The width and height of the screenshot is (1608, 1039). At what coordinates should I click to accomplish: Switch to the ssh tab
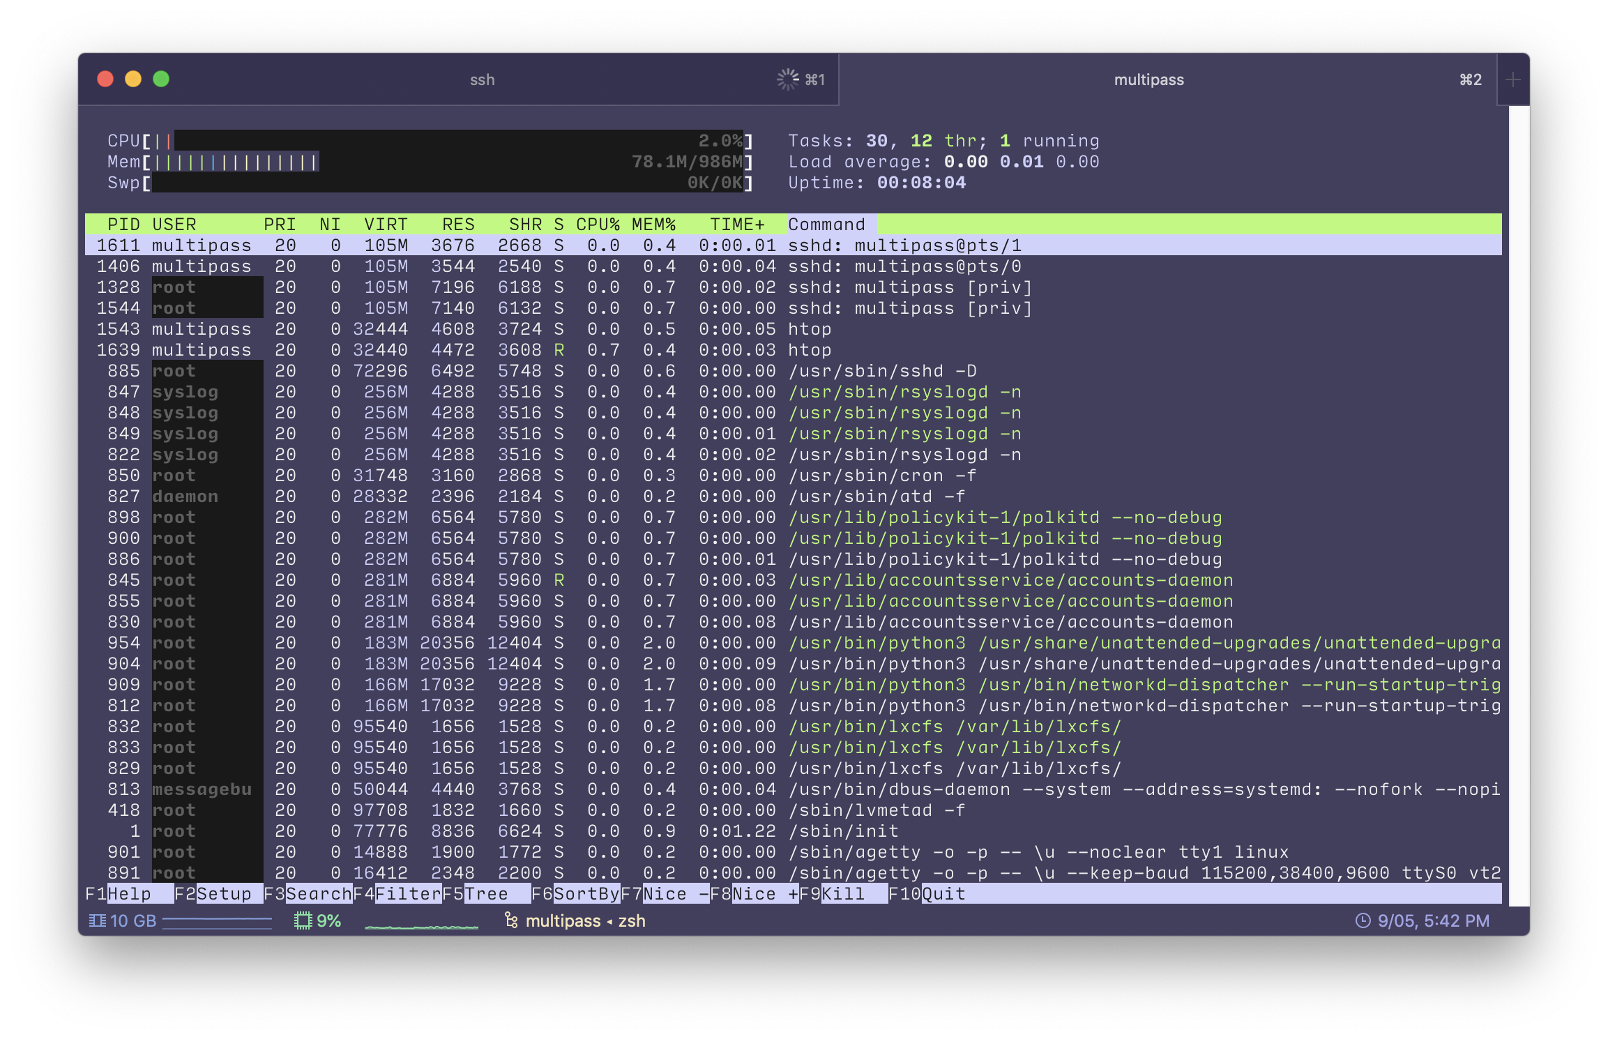(482, 79)
